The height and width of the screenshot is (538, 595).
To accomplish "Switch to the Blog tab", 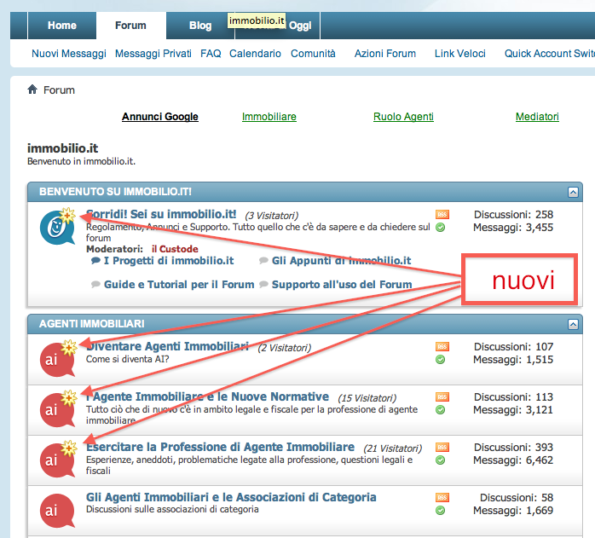I will tap(200, 26).
